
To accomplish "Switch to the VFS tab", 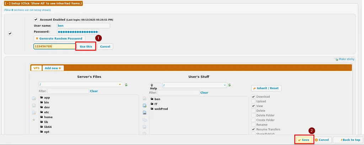I will (x=36, y=68).
